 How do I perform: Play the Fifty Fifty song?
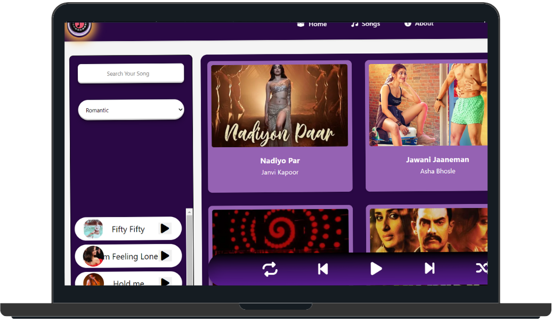(165, 229)
